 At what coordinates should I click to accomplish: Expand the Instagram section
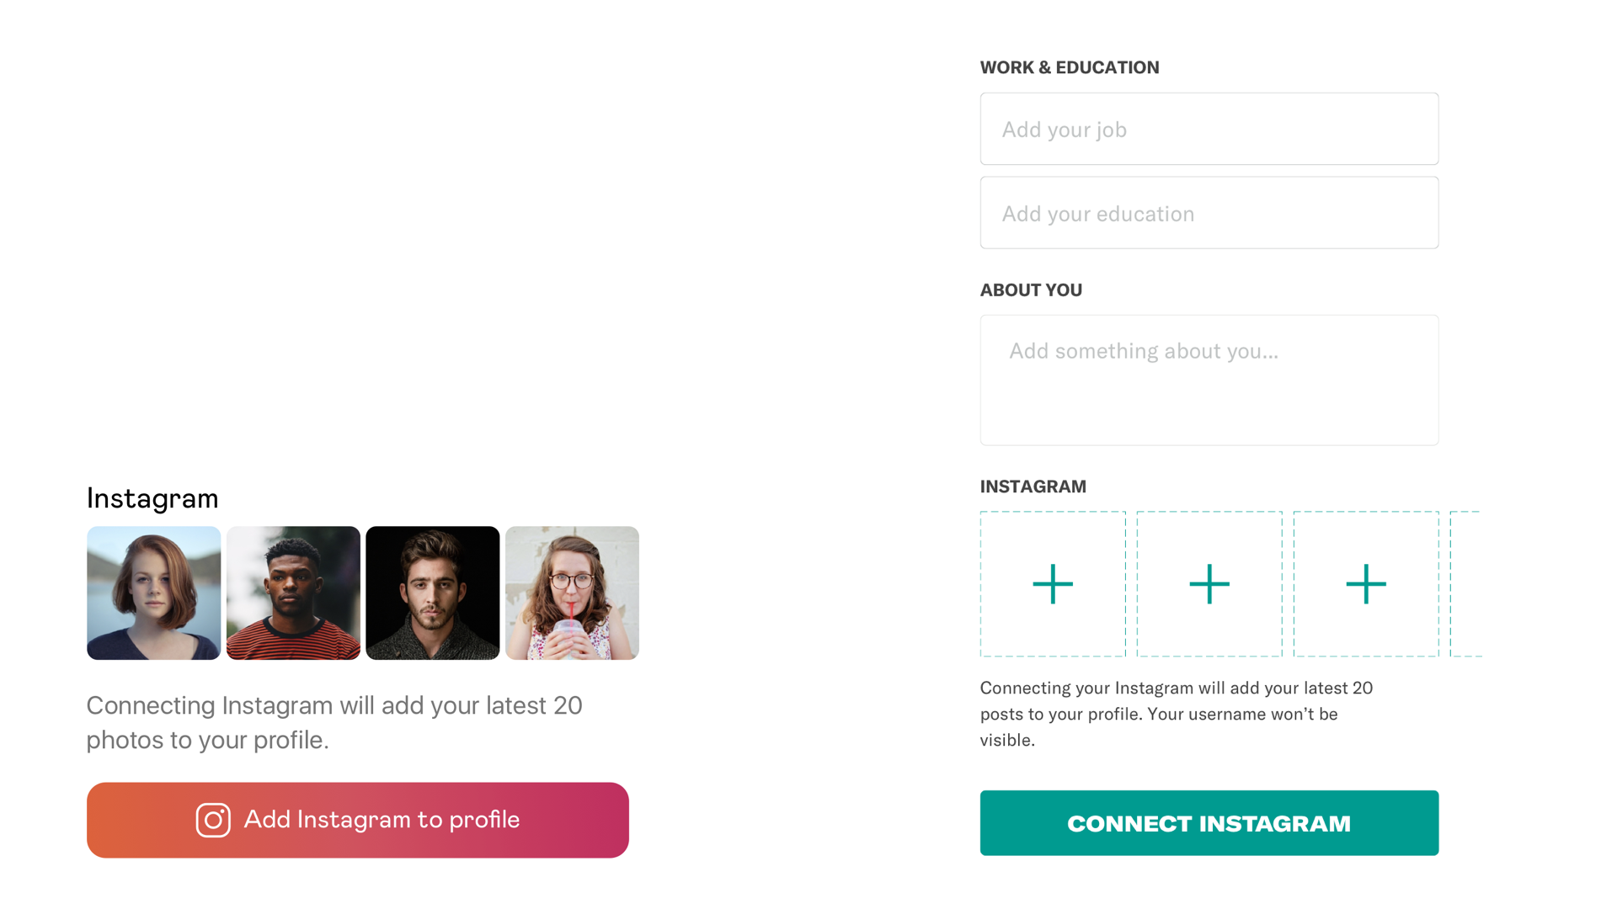[1033, 485]
